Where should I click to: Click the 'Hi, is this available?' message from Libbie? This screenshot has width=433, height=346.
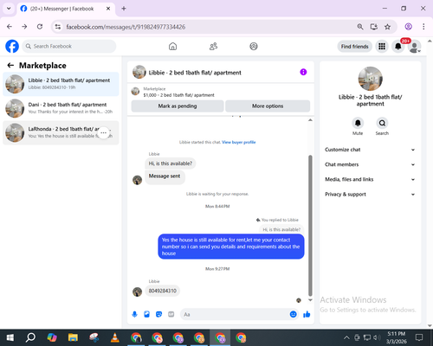click(x=171, y=163)
